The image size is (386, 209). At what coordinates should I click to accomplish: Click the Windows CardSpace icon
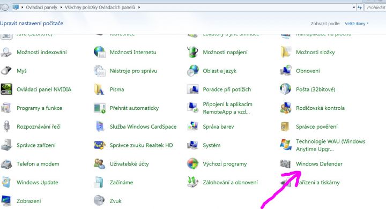click(x=100, y=126)
